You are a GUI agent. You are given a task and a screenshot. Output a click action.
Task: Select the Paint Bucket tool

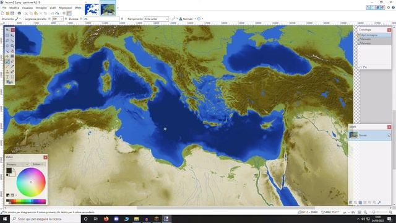click(7, 56)
